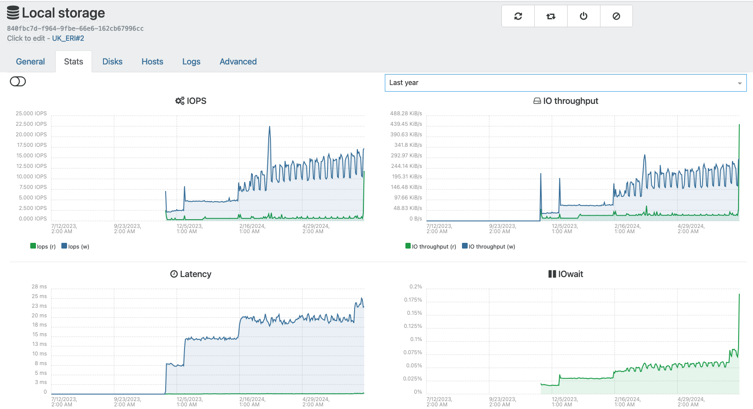The image size is (753, 409).
Task: Select the Stats tab
Action: [74, 62]
